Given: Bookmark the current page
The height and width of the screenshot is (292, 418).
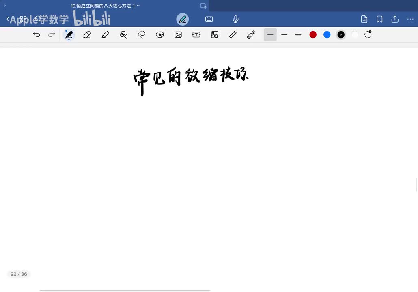Looking at the screenshot, I should tap(379, 19).
